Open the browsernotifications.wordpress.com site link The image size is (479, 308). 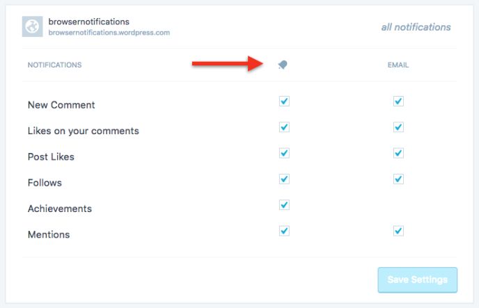tap(109, 33)
